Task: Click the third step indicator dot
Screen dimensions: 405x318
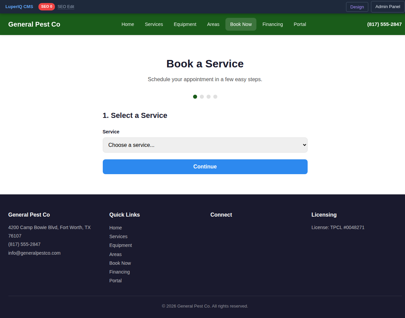Action: 208,97
